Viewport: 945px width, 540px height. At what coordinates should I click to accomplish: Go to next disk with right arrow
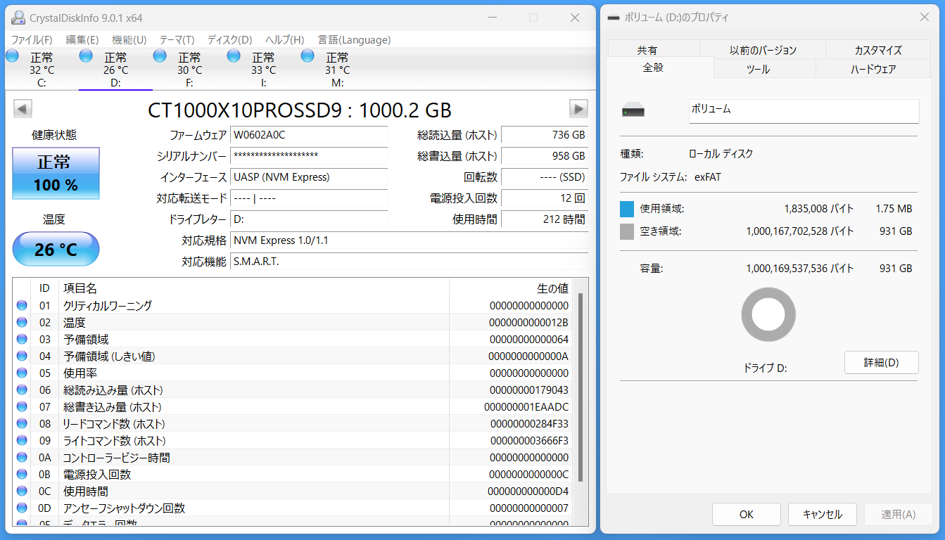click(578, 108)
